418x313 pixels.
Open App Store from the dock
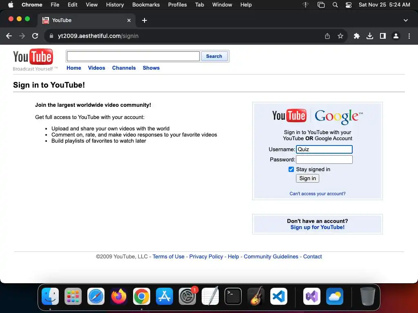point(164,296)
